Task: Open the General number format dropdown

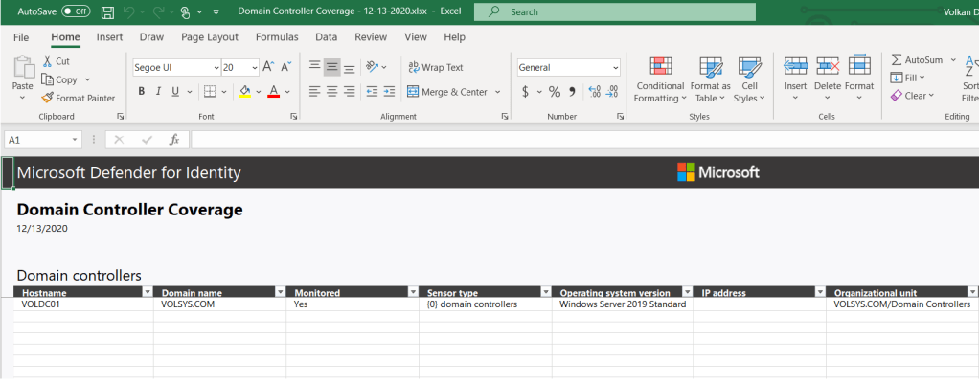Action: tap(615, 67)
